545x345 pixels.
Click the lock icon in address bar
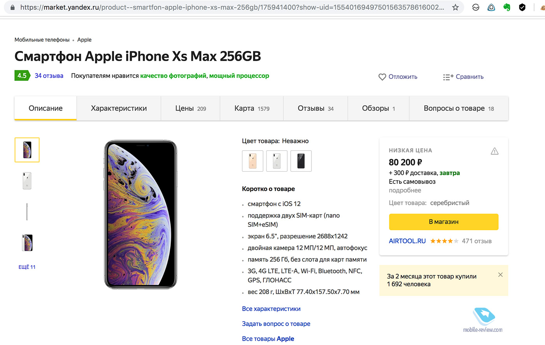[12, 7]
